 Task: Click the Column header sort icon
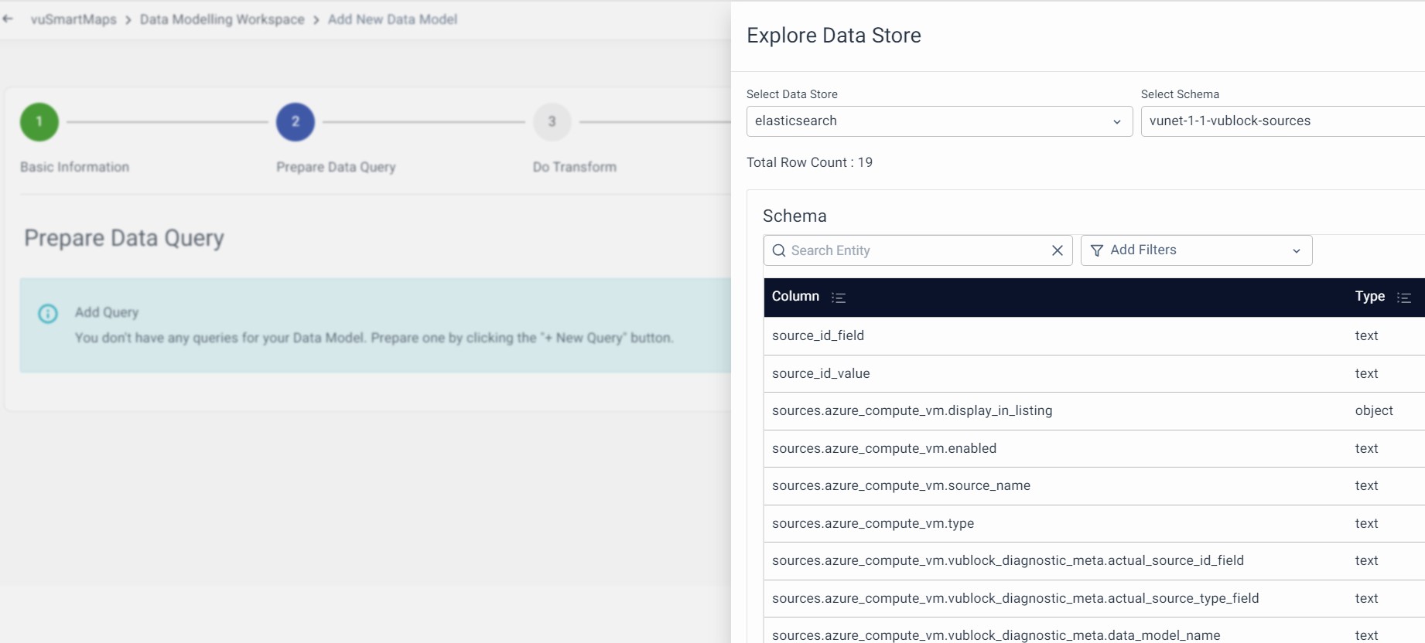point(838,298)
